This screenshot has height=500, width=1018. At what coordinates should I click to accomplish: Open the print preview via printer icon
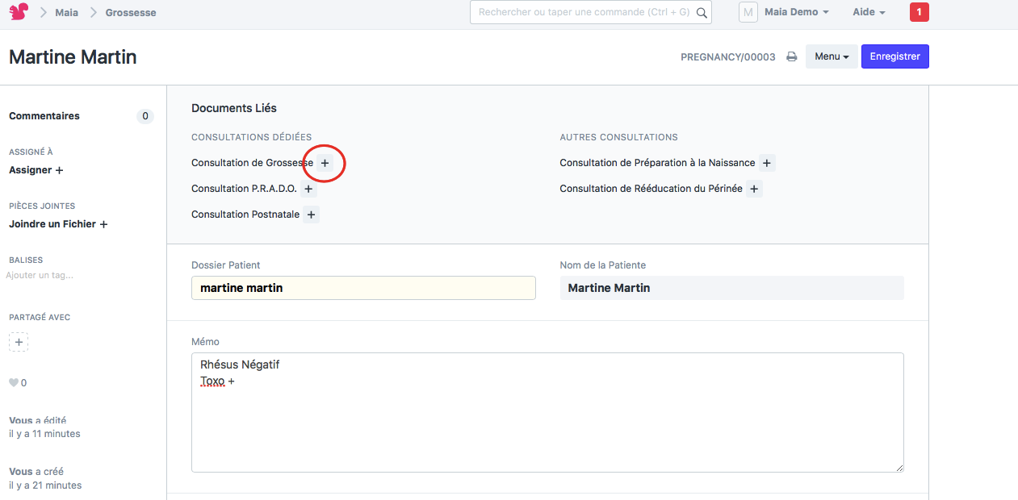(x=791, y=56)
